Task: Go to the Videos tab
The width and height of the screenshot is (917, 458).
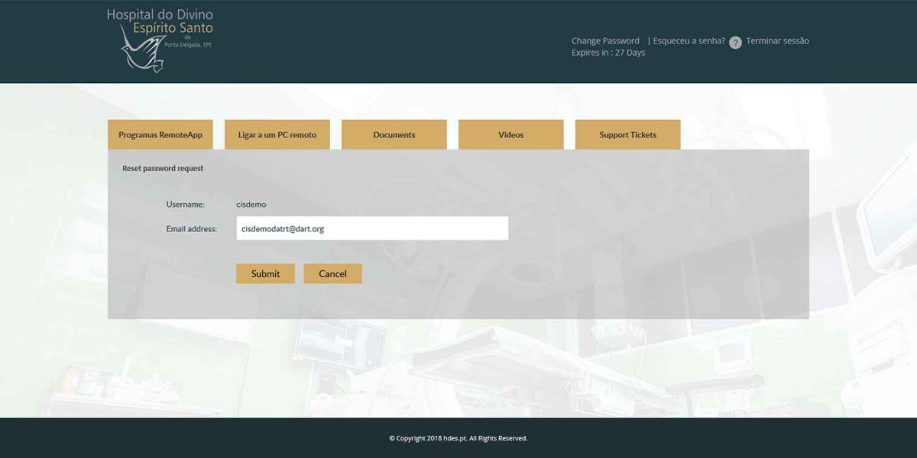Action: click(511, 135)
